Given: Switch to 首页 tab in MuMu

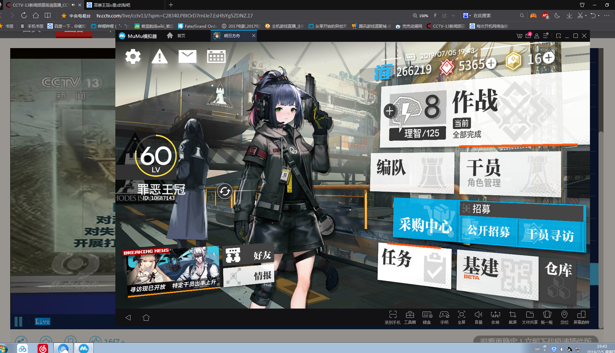Looking at the screenshot, I should point(176,36).
